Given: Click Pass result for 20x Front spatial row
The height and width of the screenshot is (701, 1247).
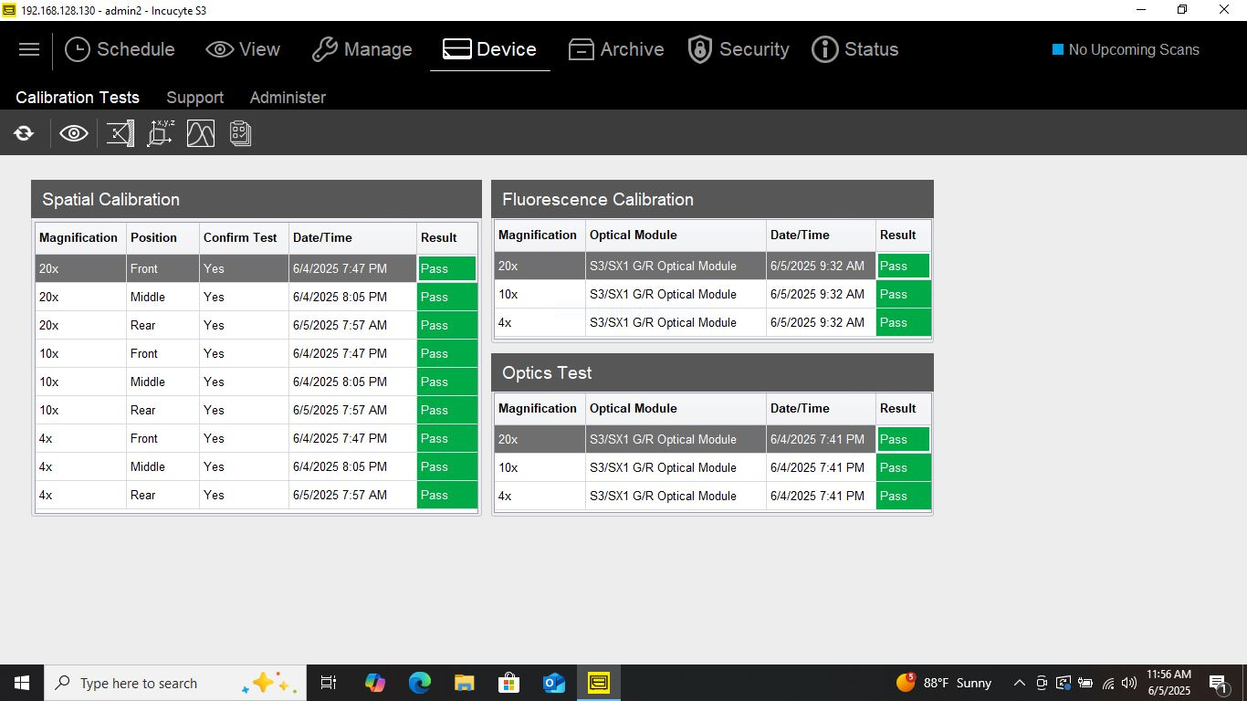Looking at the screenshot, I should pyautogui.click(x=447, y=268).
